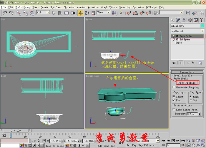Viewport: 206px width, 148px height.
Task: Expand the Edit Spline modifier sub-levels
Action: [177, 39]
